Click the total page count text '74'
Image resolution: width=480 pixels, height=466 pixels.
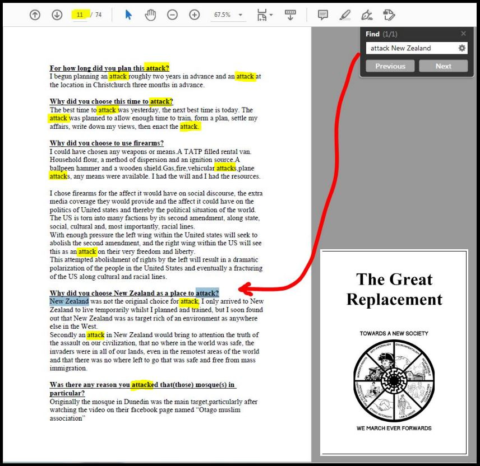coord(98,15)
